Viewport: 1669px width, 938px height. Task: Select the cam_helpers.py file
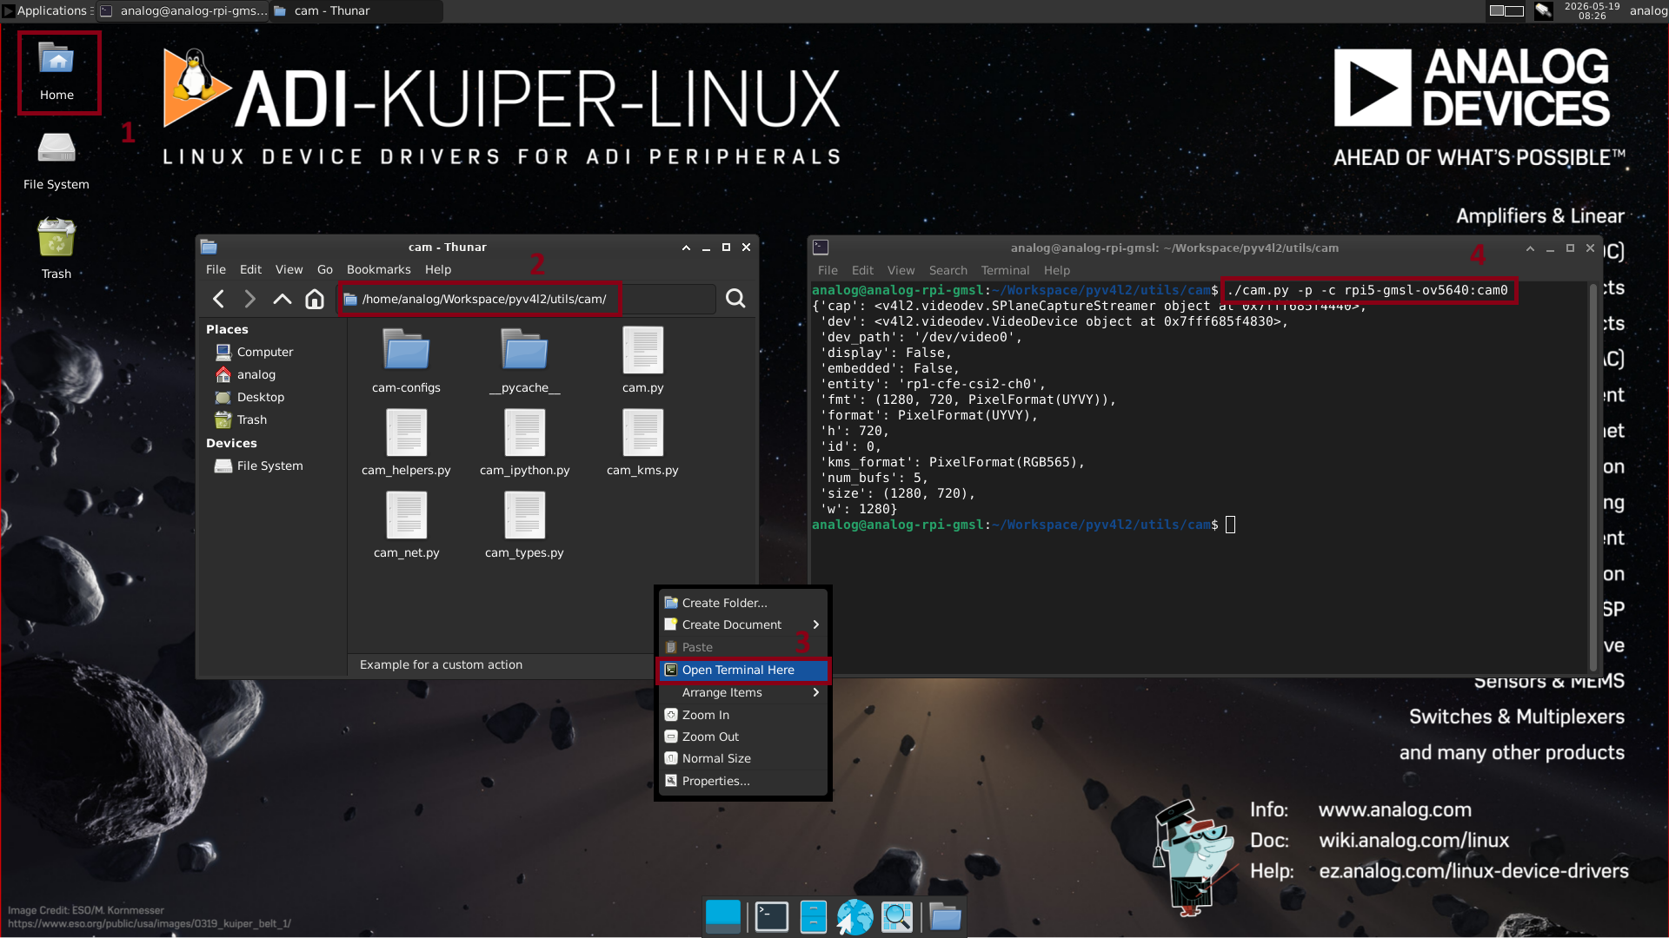[406, 443]
